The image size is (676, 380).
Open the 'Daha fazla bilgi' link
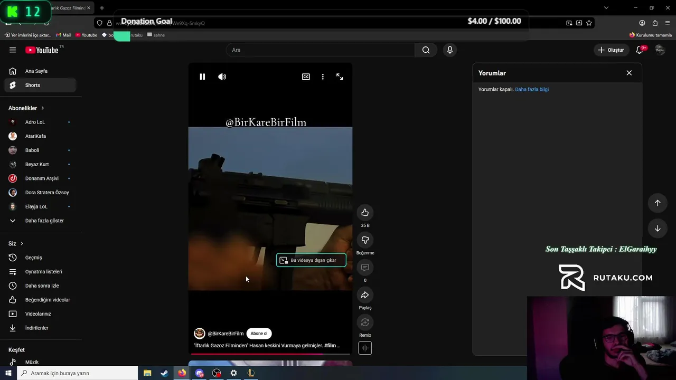click(532, 90)
